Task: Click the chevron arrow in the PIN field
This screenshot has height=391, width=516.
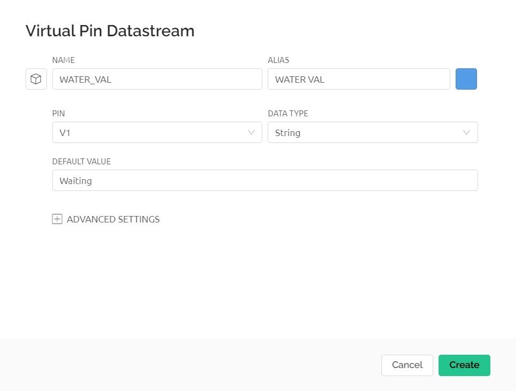Action: tap(252, 132)
